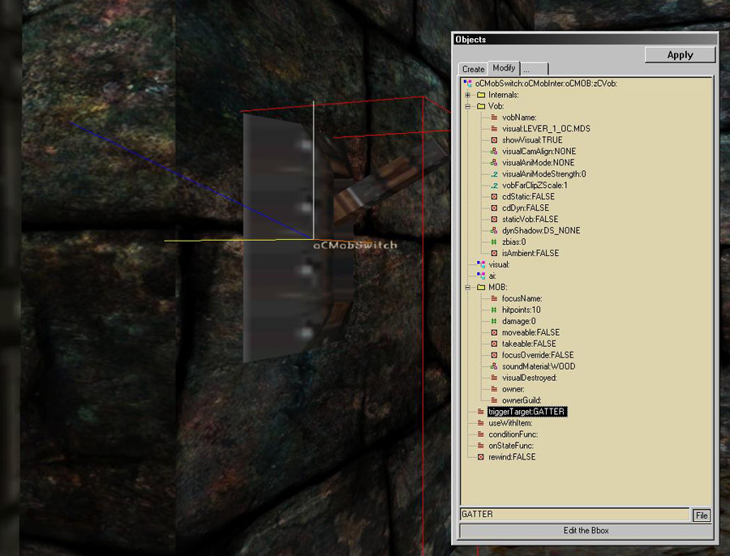Click float icon beside vobFarClipZScale:1
Screen dimensions: 730x556
[494, 185]
